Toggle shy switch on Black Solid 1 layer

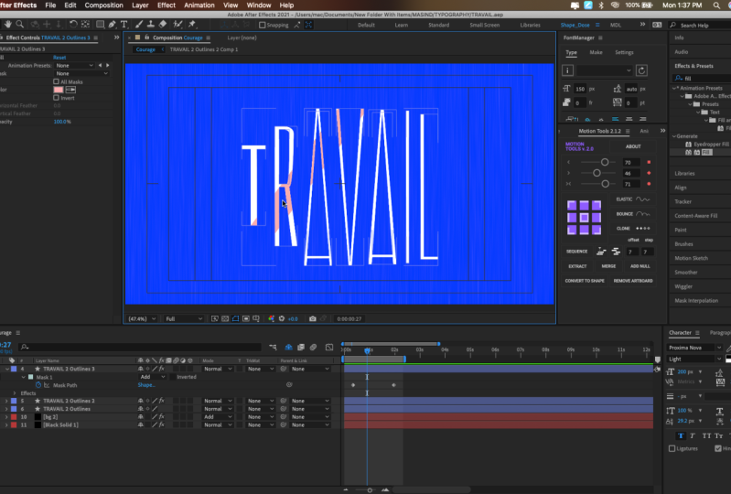click(140, 425)
